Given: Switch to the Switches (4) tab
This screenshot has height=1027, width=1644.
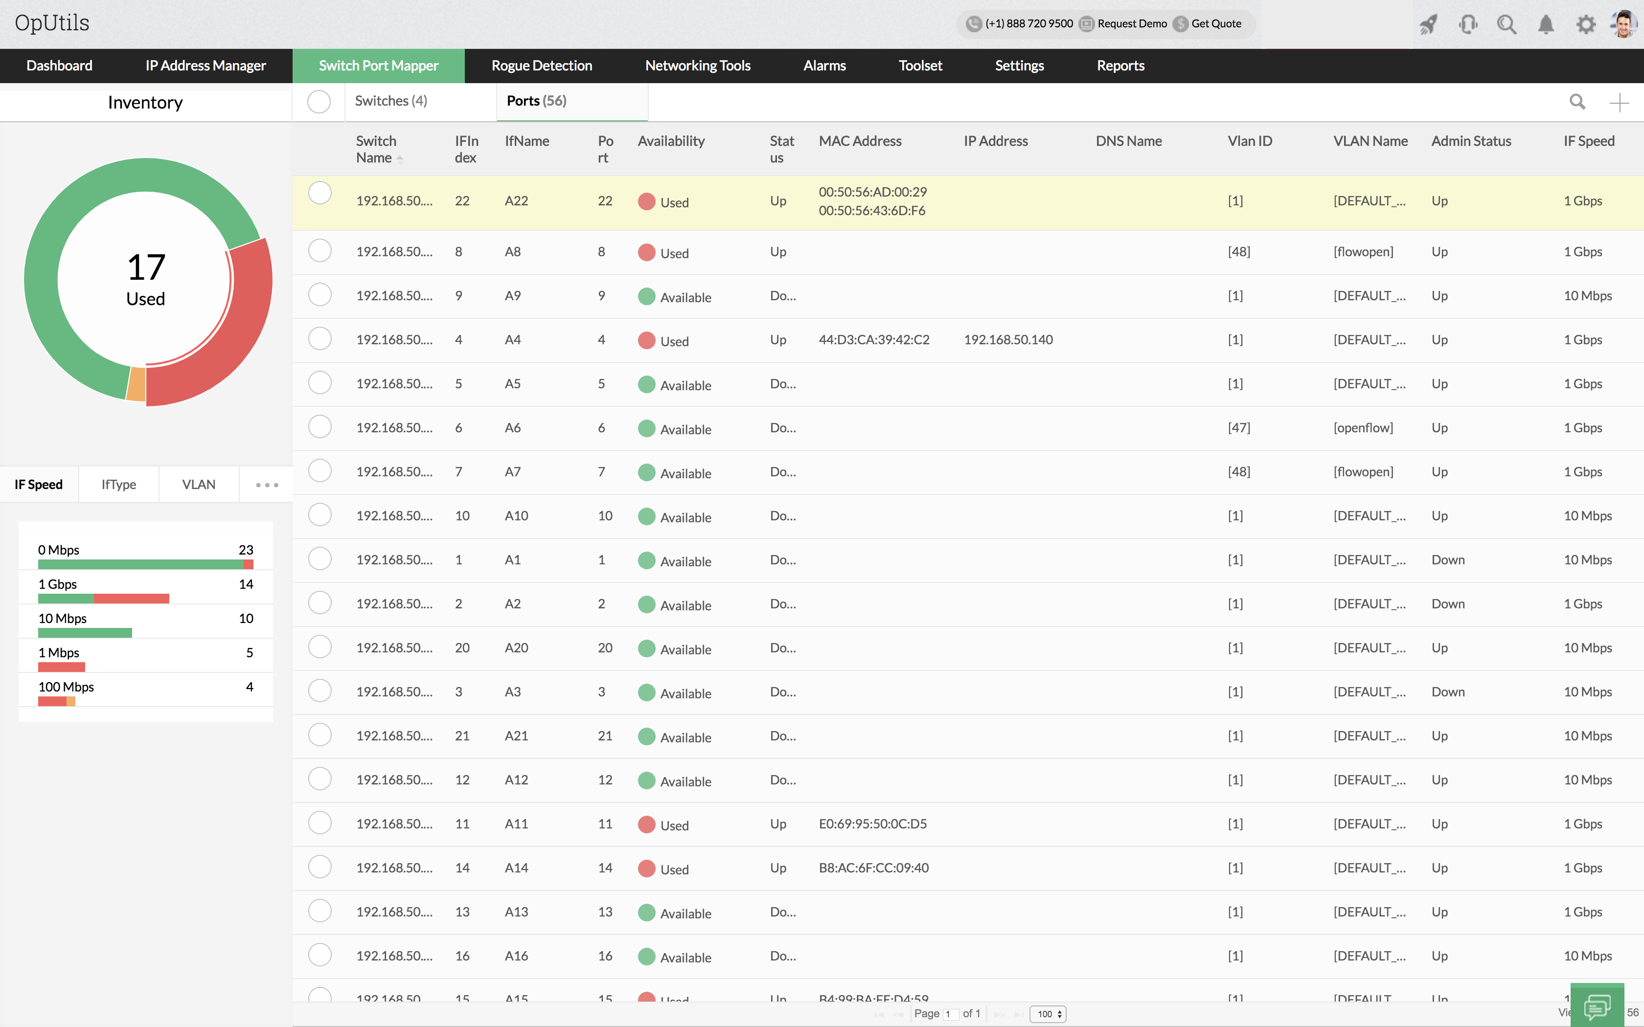Looking at the screenshot, I should click(390, 101).
